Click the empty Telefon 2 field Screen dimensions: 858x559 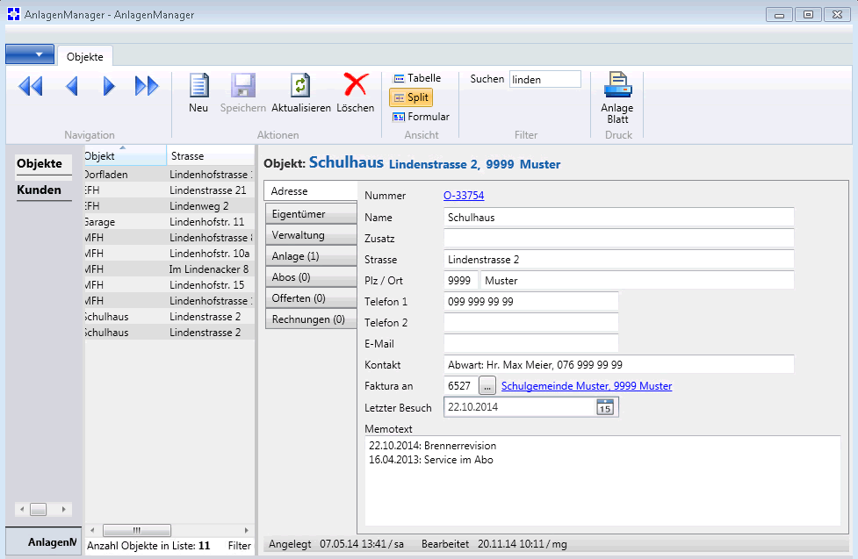pos(530,323)
